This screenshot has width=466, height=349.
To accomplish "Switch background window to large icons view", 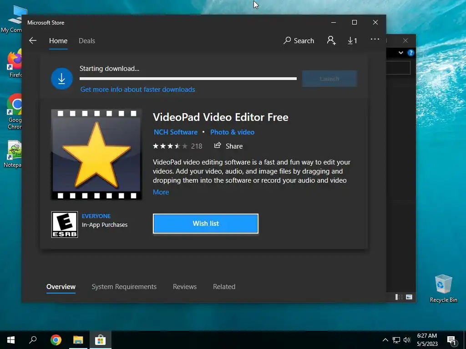I will tap(409, 297).
